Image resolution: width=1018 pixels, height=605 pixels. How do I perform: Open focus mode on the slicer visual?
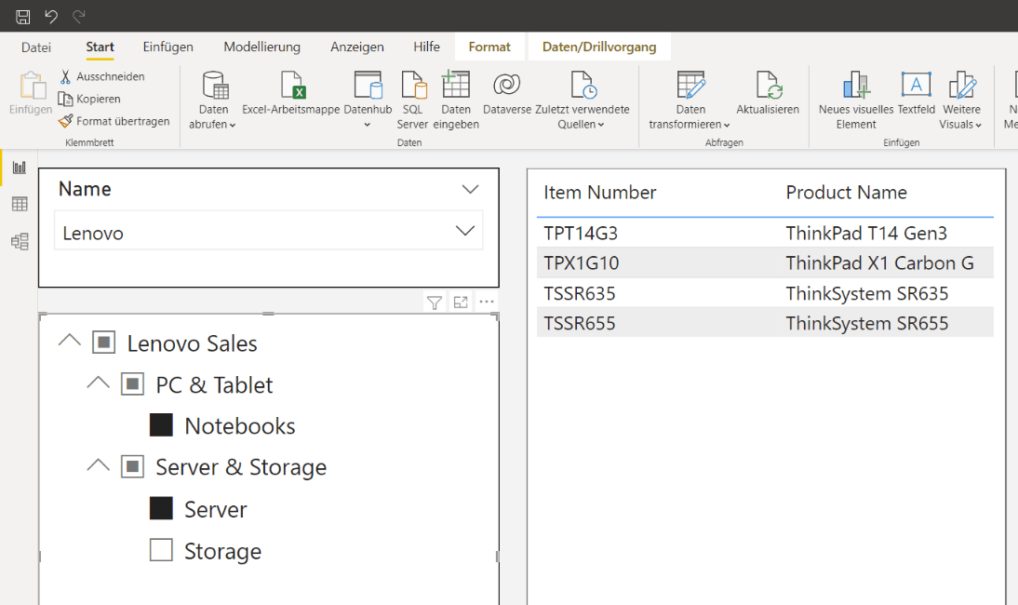pos(460,302)
